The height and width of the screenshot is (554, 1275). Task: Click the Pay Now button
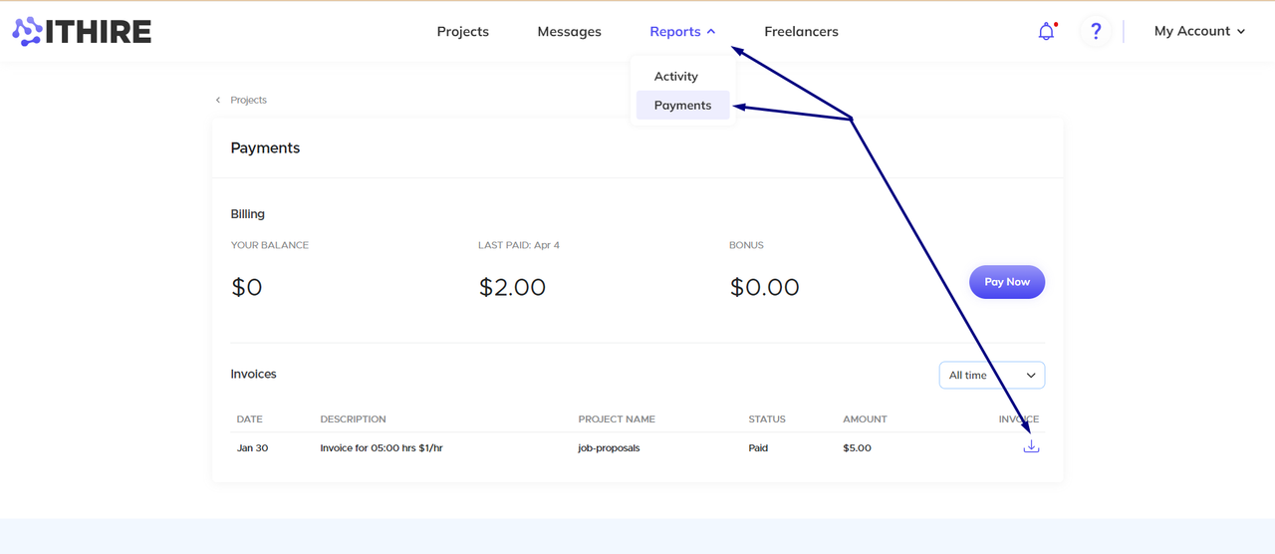point(1007,282)
